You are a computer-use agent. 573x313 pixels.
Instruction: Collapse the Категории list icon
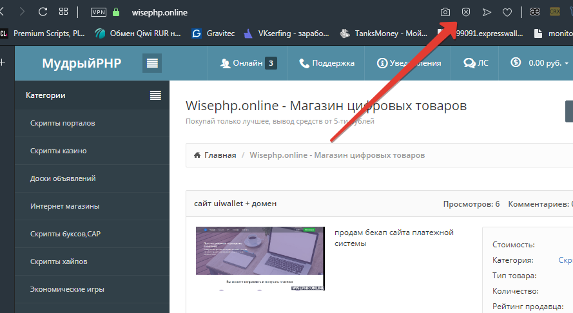[x=155, y=95]
